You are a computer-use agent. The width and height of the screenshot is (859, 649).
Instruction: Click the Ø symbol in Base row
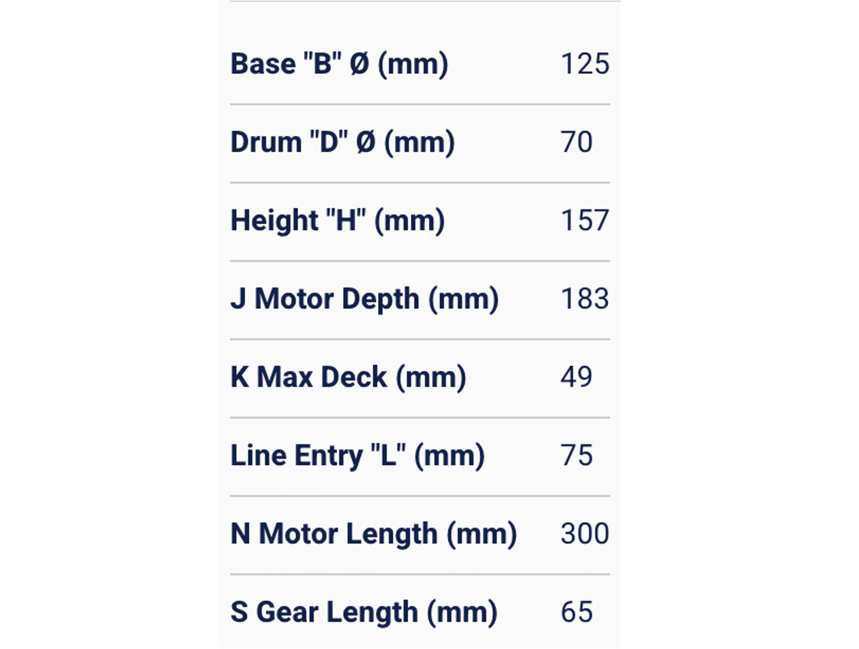359,64
